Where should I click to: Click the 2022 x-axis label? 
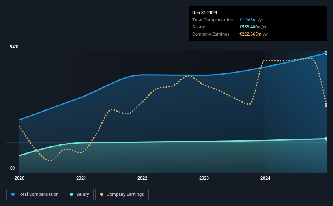point(142,178)
